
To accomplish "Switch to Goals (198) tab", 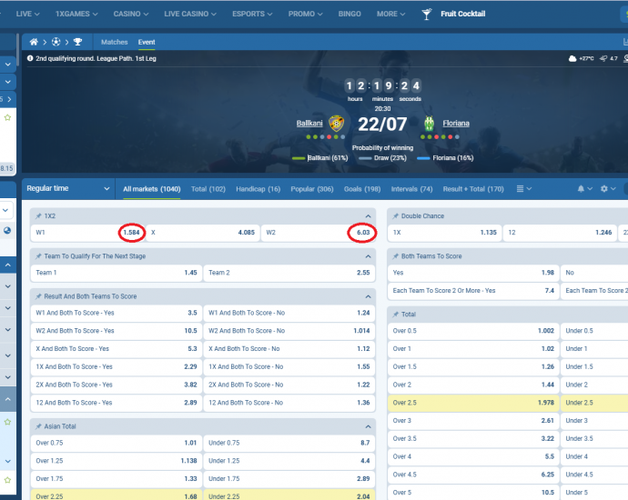I will pos(362,189).
